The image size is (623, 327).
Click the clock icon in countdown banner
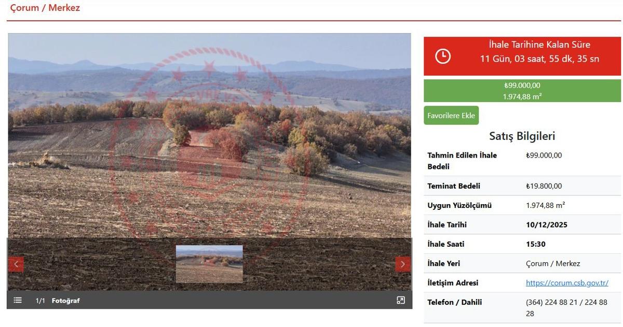pyautogui.click(x=442, y=56)
